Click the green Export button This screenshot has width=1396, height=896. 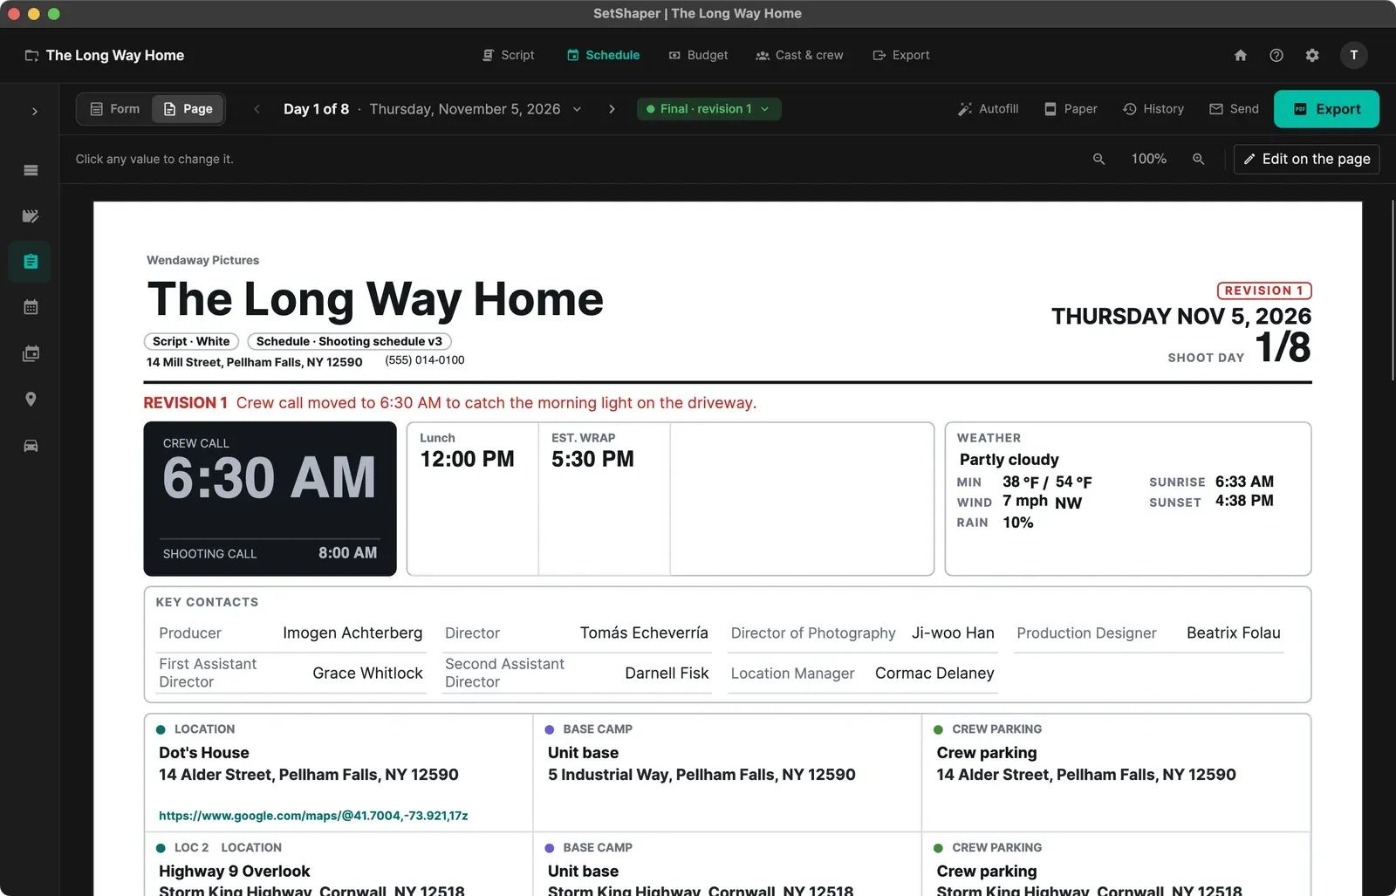(1326, 109)
